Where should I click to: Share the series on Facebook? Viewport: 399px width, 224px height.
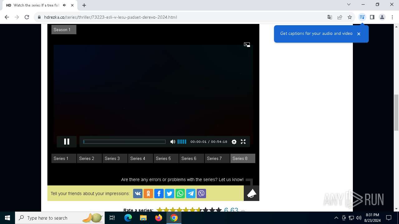coord(159,194)
